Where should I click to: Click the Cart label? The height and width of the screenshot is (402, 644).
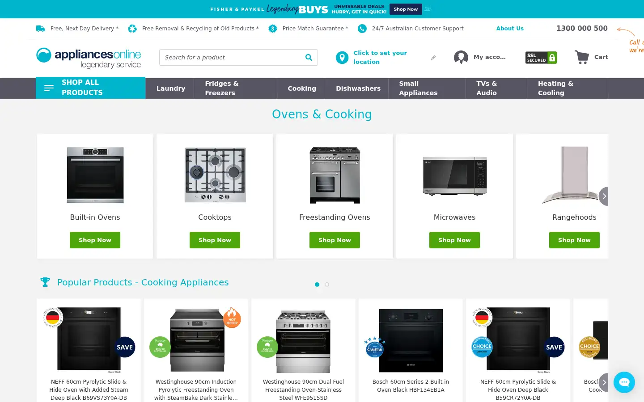(x=601, y=57)
